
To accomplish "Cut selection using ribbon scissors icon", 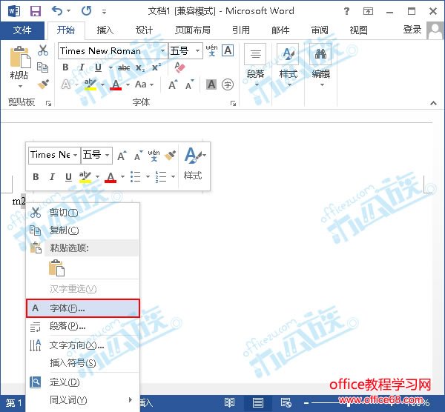I will coord(43,50).
